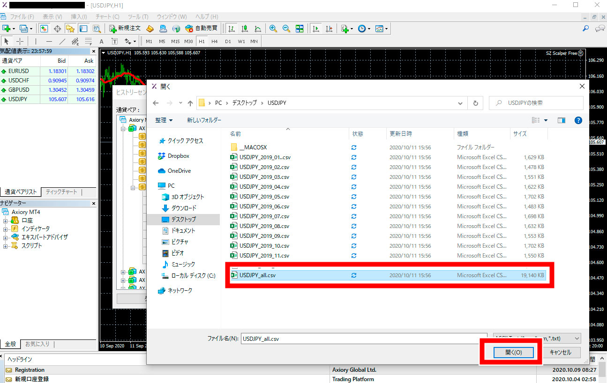Open the チャート (C) menu
Screen dimensions: 607x383
click(107, 16)
